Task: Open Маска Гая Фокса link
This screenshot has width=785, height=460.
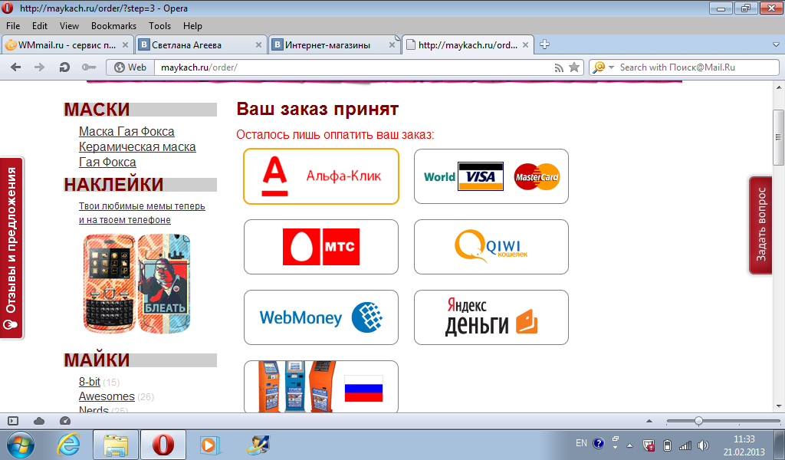Action: 126,132
